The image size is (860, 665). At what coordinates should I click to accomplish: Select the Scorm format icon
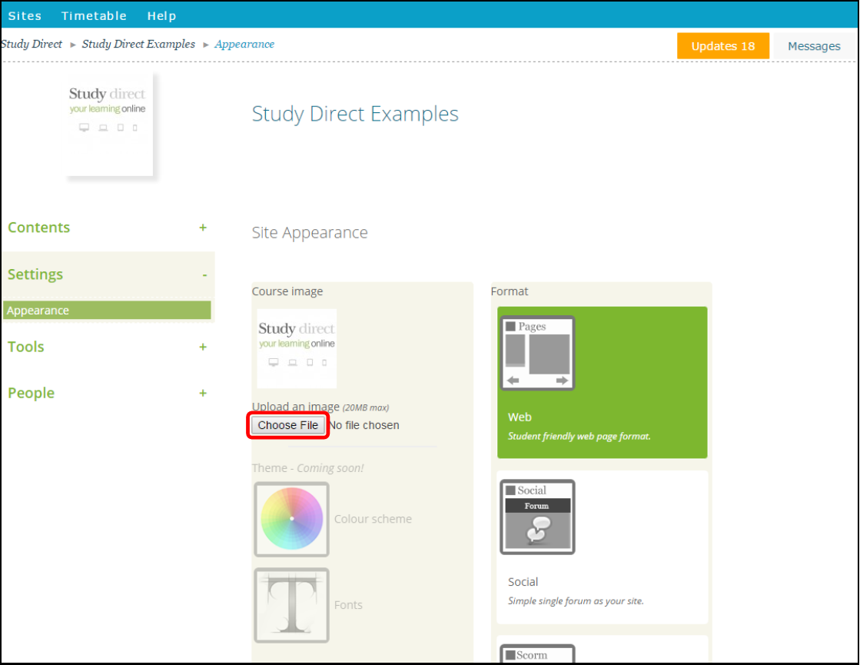(x=537, y=654)
